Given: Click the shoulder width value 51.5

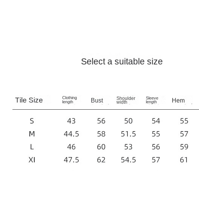Looking at the screenshot, I should pos(128,134).
